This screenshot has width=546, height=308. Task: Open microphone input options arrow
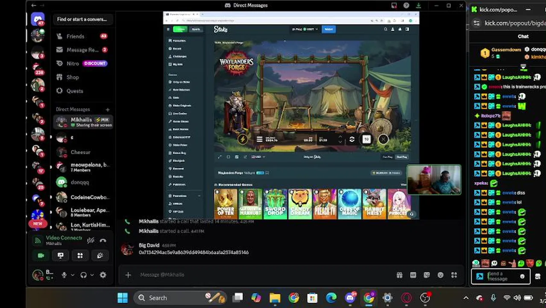pyautogui.click(x=73, y=275)
